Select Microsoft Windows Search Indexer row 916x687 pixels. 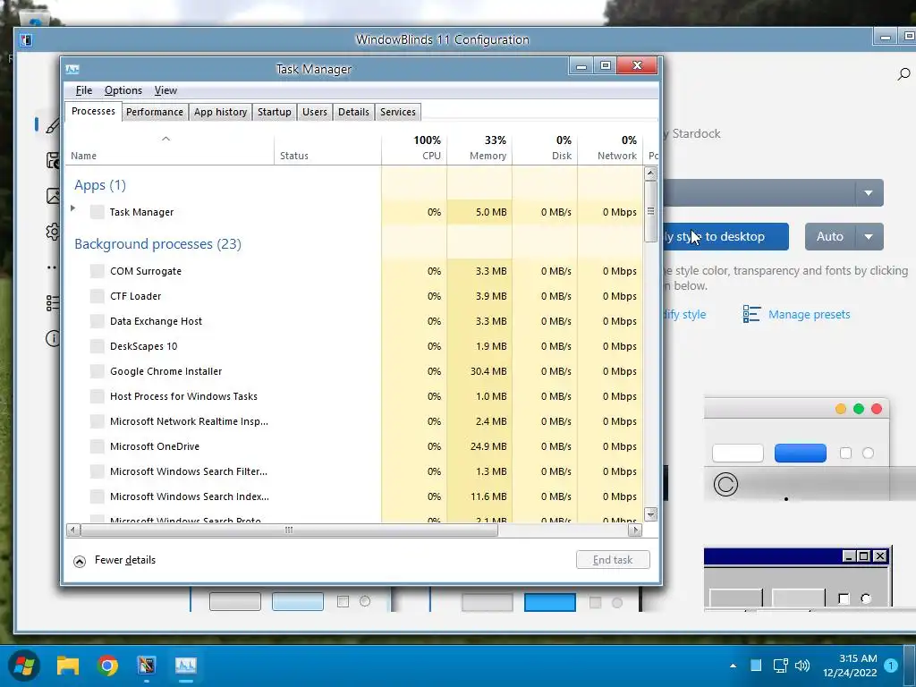[353, 496]
